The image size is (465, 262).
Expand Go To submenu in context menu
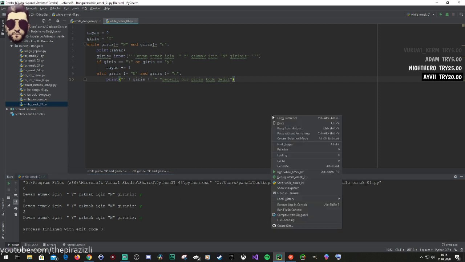[x=307, y=161]
